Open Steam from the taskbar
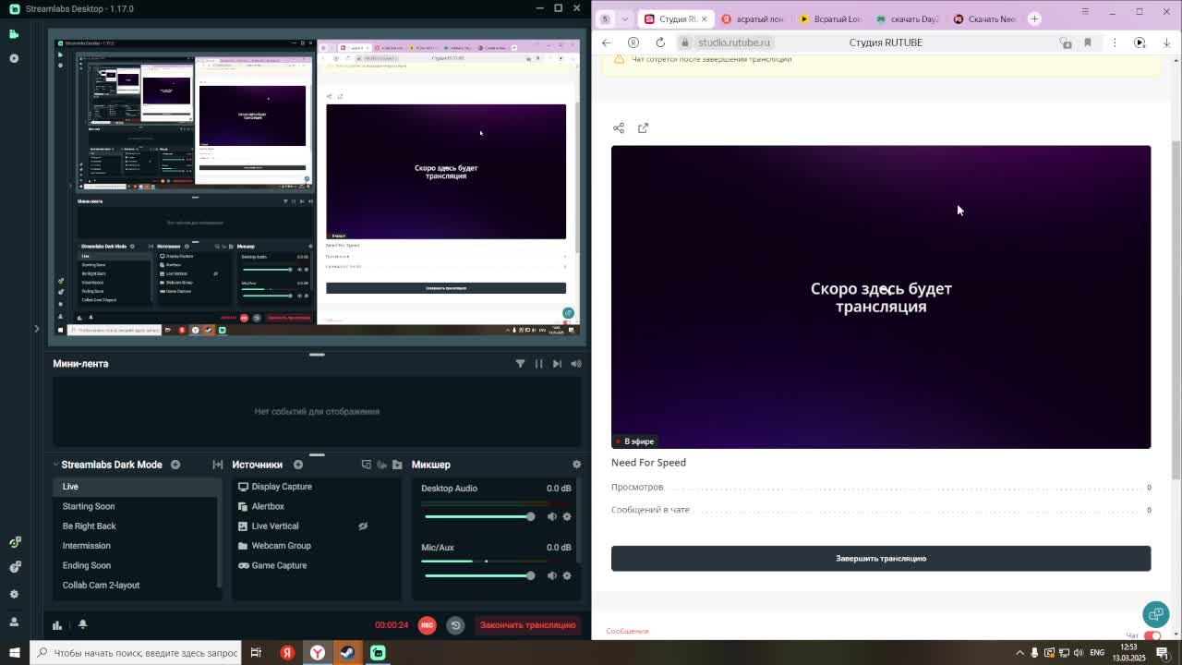This screenshot has width=1182, height=665. (x=347, y=653)
